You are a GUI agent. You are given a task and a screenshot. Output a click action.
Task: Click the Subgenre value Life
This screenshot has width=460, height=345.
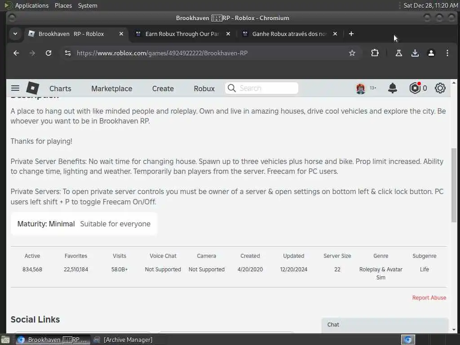[x=424, y=270]
